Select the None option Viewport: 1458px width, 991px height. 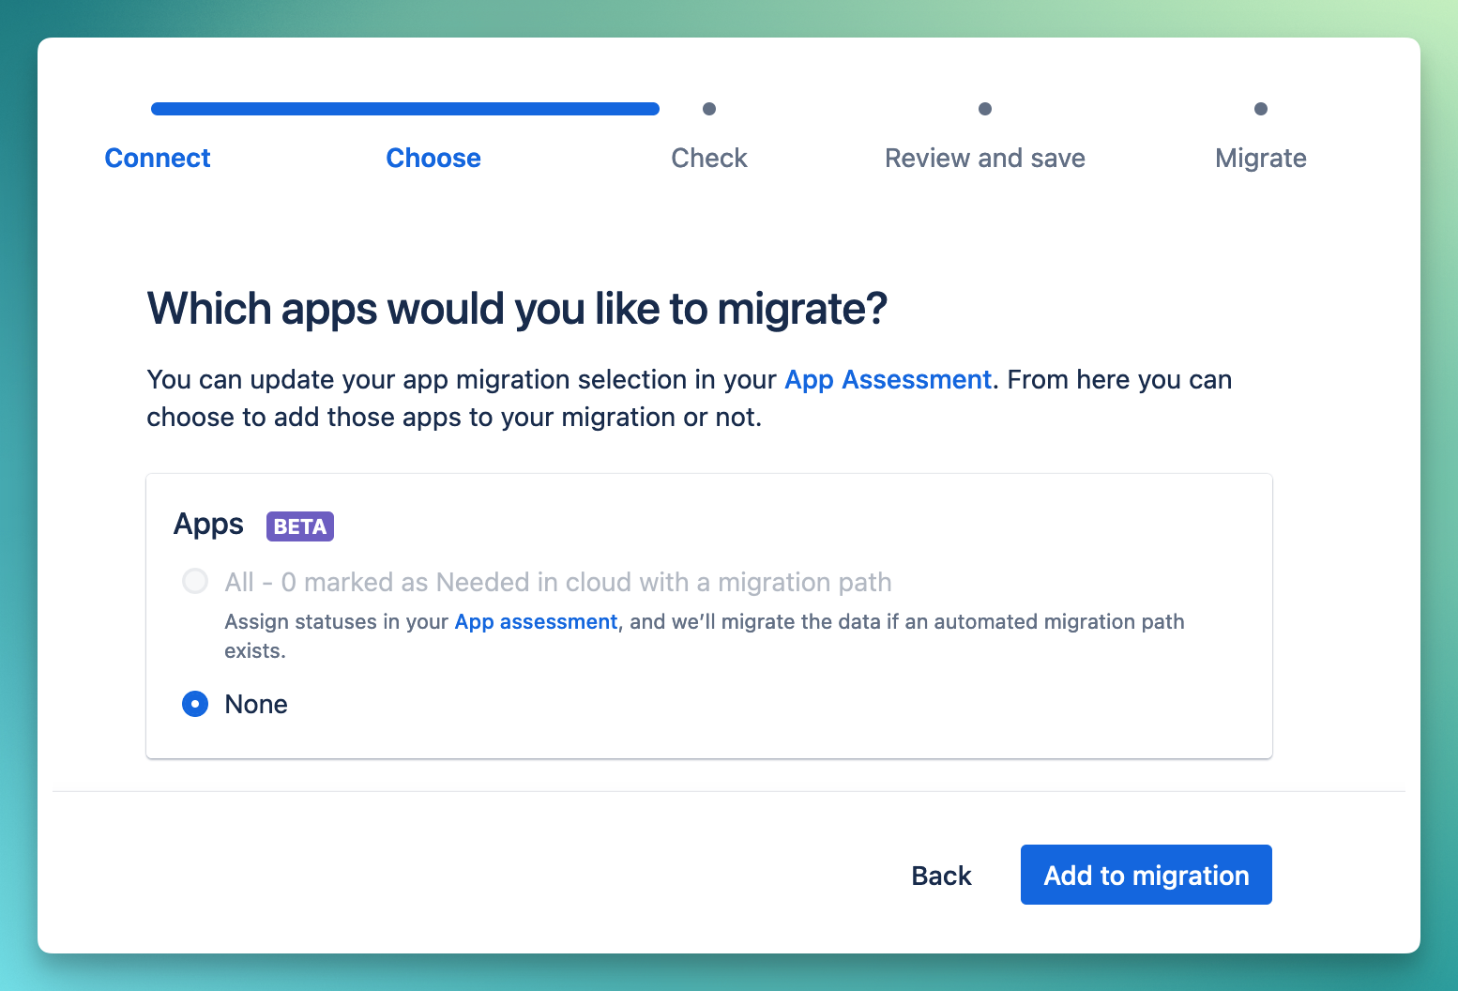click(x=194, y=704)
